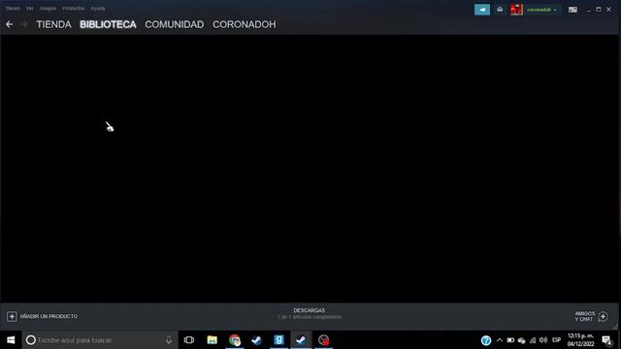The height and width of the screenshot is (349, 621).
Task: Click the plus icon beside Añadir un producto
Action: (x=12, y=317)
